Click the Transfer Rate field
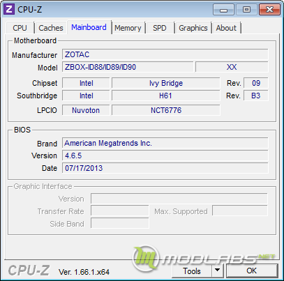Viewport: 284px width, 281px height. pyautogui.click(x=120, y=211)
